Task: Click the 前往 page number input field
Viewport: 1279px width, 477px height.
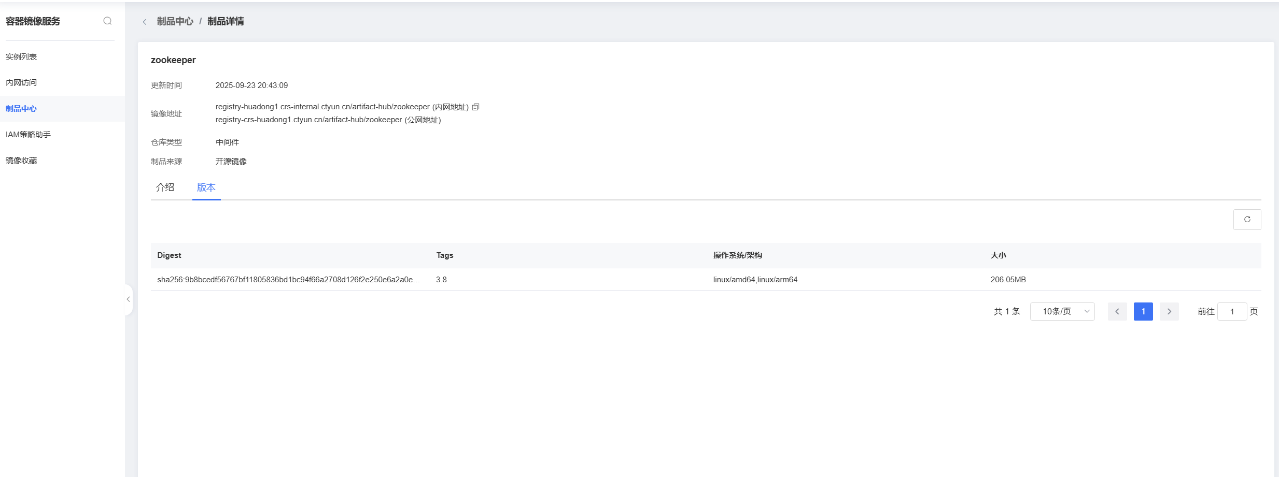Action: 1232,311
